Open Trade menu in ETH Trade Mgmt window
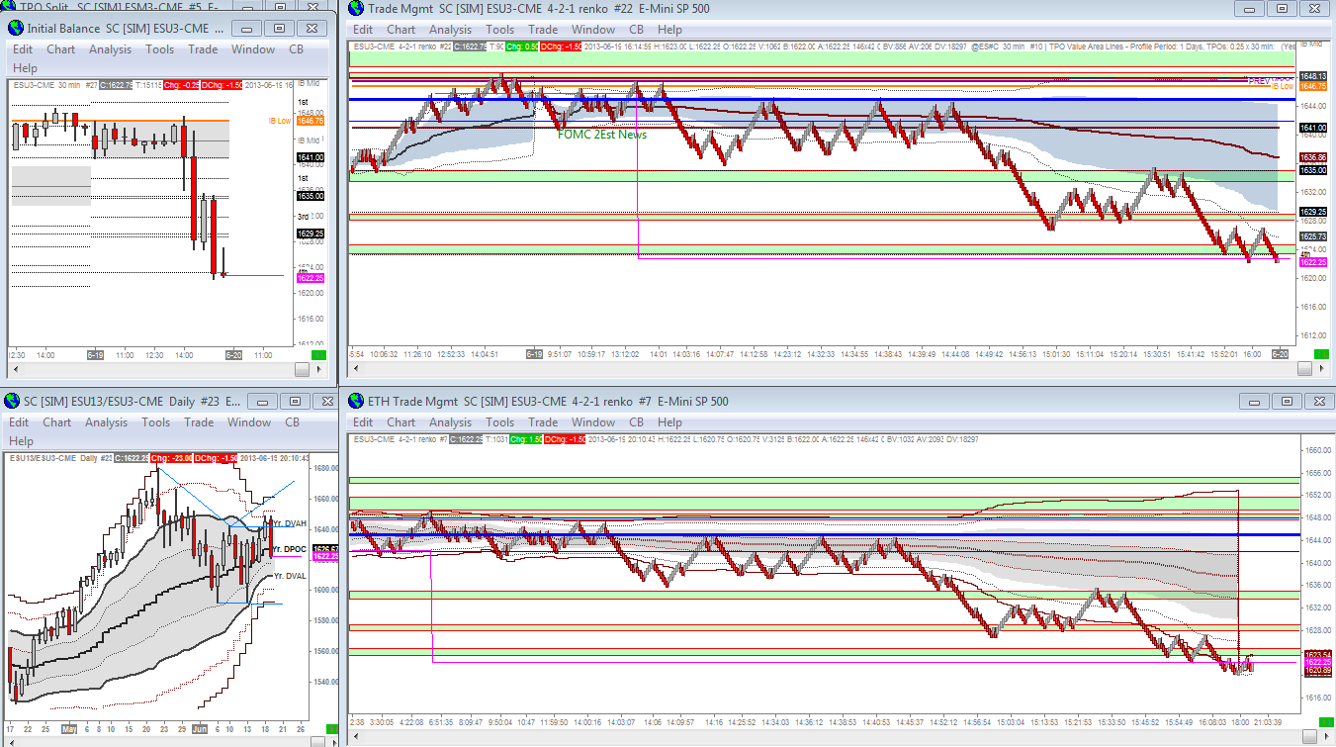The width and height of the screenshot is (1336, 747). click(543, 422)
